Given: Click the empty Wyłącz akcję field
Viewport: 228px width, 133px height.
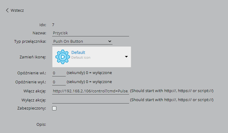Looking at the screenshot, I should [90, 100].
